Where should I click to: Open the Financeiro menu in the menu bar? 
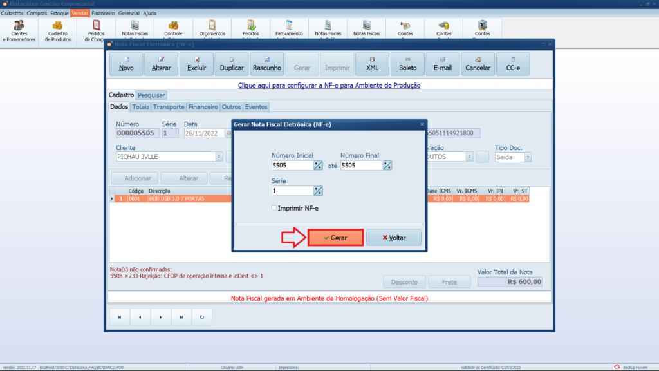click(103, 13)
